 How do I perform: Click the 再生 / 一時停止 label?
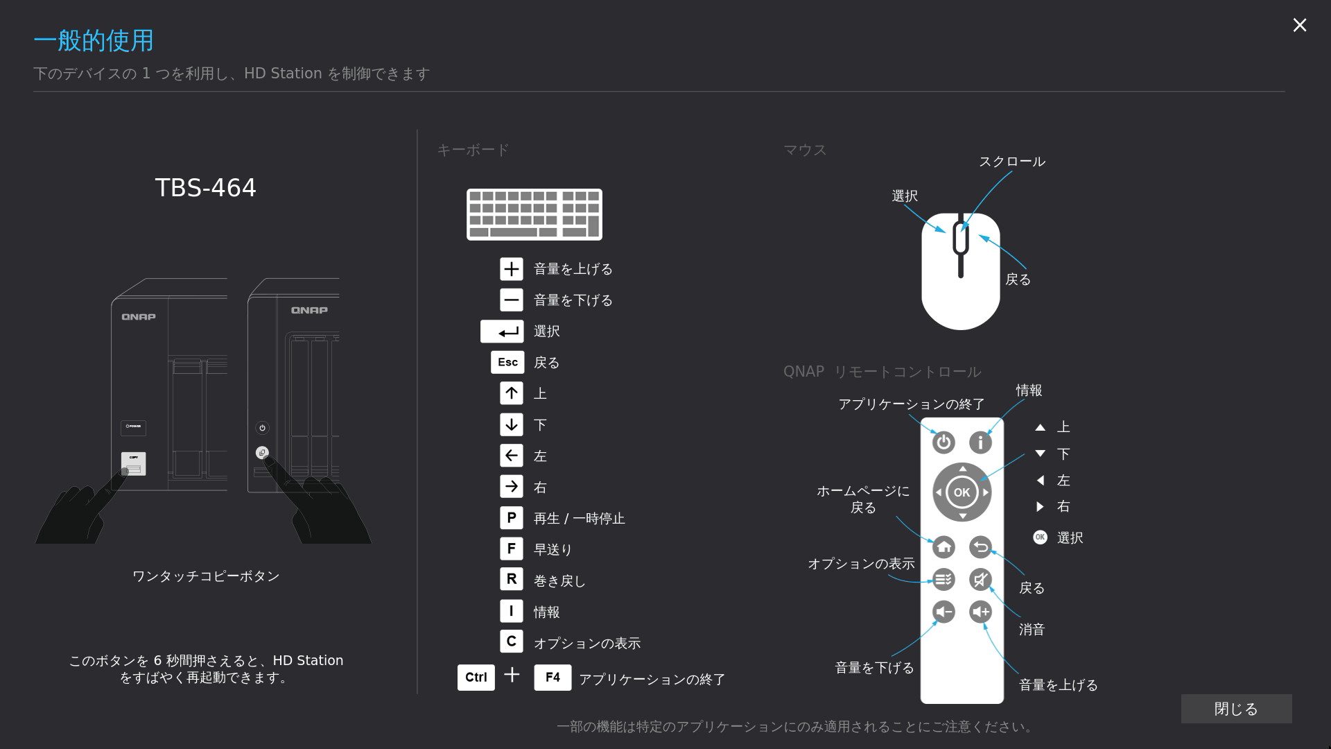point(579,519)
